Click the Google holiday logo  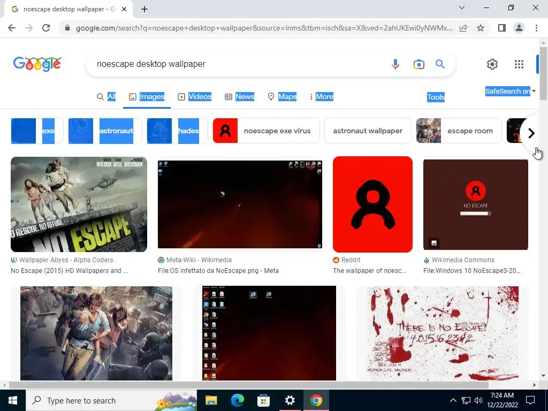click(37, 64)
